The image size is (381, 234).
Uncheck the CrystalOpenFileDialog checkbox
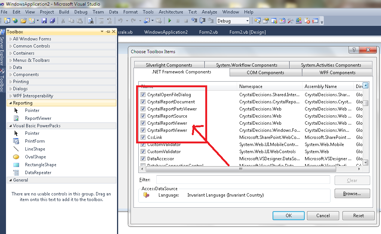(x=143, y=95)
